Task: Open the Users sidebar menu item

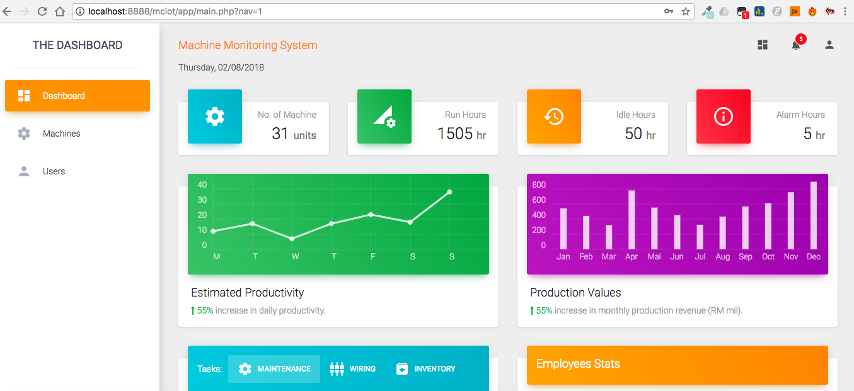Action: [x=54, y=171]
